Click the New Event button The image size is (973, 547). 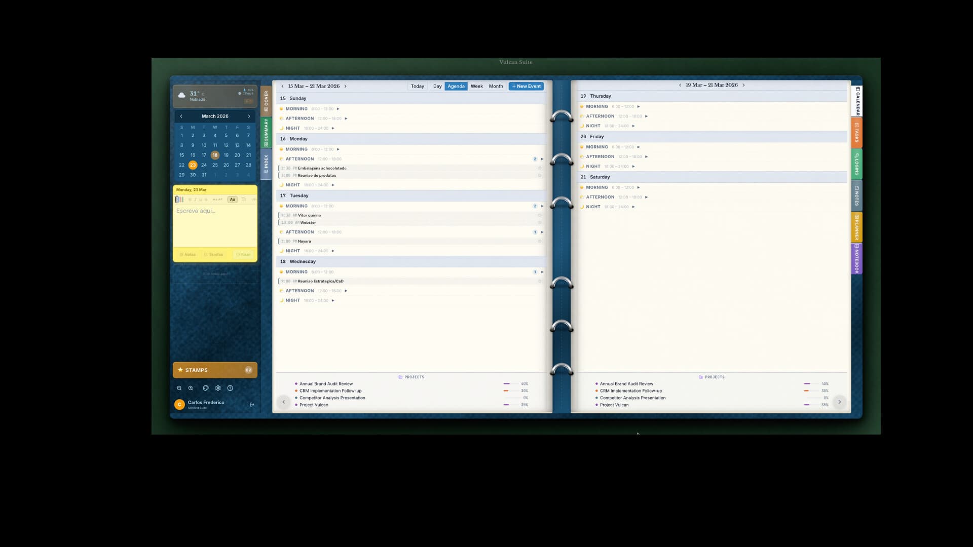tap(526, 86)
